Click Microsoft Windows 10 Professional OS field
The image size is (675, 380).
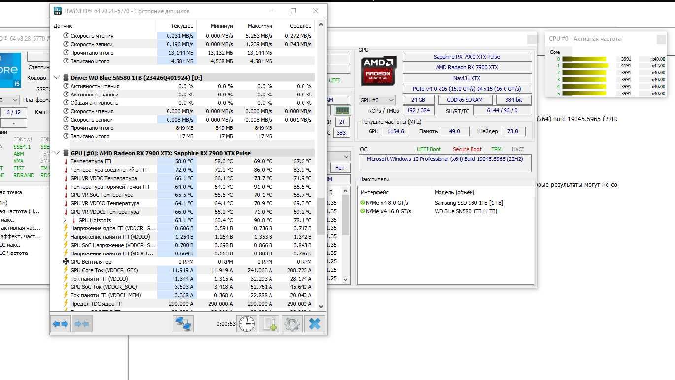point(445,164)
